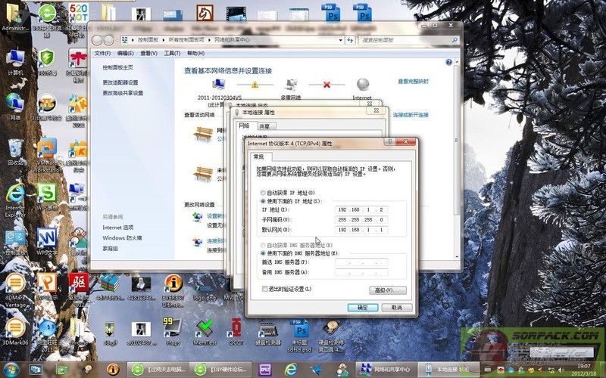This screenshot has height=378, width=606.
Task: Click the Internet globe icon in network map
Action: click(x=363, y=84)
